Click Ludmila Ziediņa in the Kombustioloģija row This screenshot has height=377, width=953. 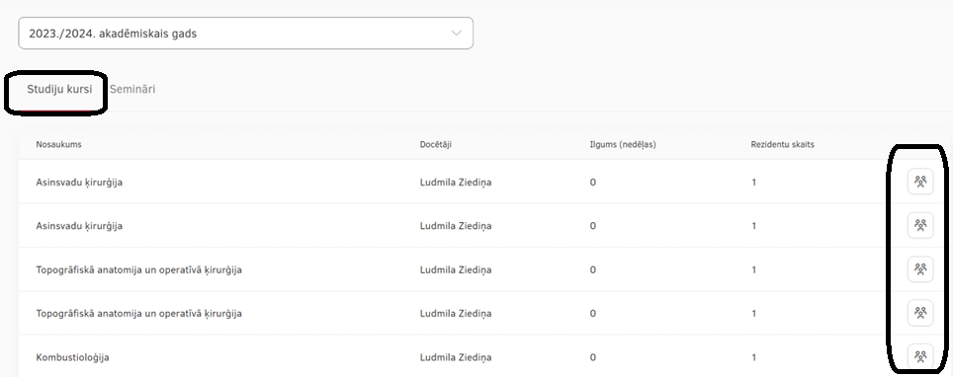tap(456, 357)
